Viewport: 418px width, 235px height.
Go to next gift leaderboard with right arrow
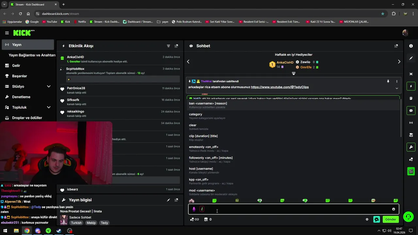click(x=399, y=62)
